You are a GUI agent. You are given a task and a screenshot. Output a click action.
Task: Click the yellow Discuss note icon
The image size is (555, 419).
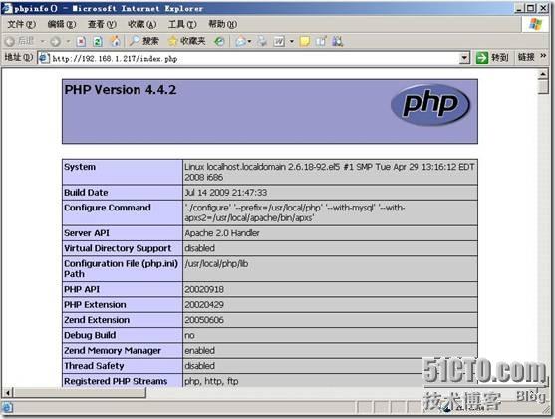tap(304, 42)
